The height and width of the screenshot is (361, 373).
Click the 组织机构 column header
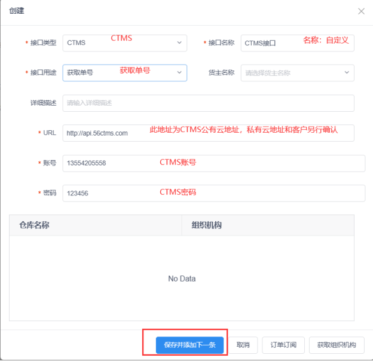pos(268,225)
